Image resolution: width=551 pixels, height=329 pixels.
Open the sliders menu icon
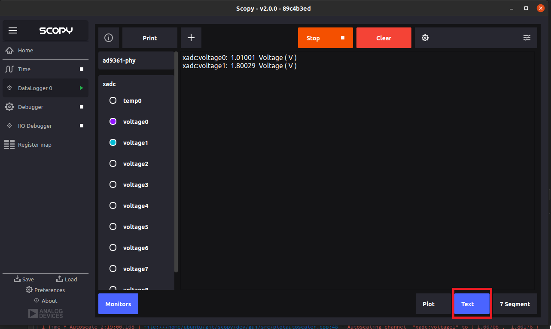527,38
